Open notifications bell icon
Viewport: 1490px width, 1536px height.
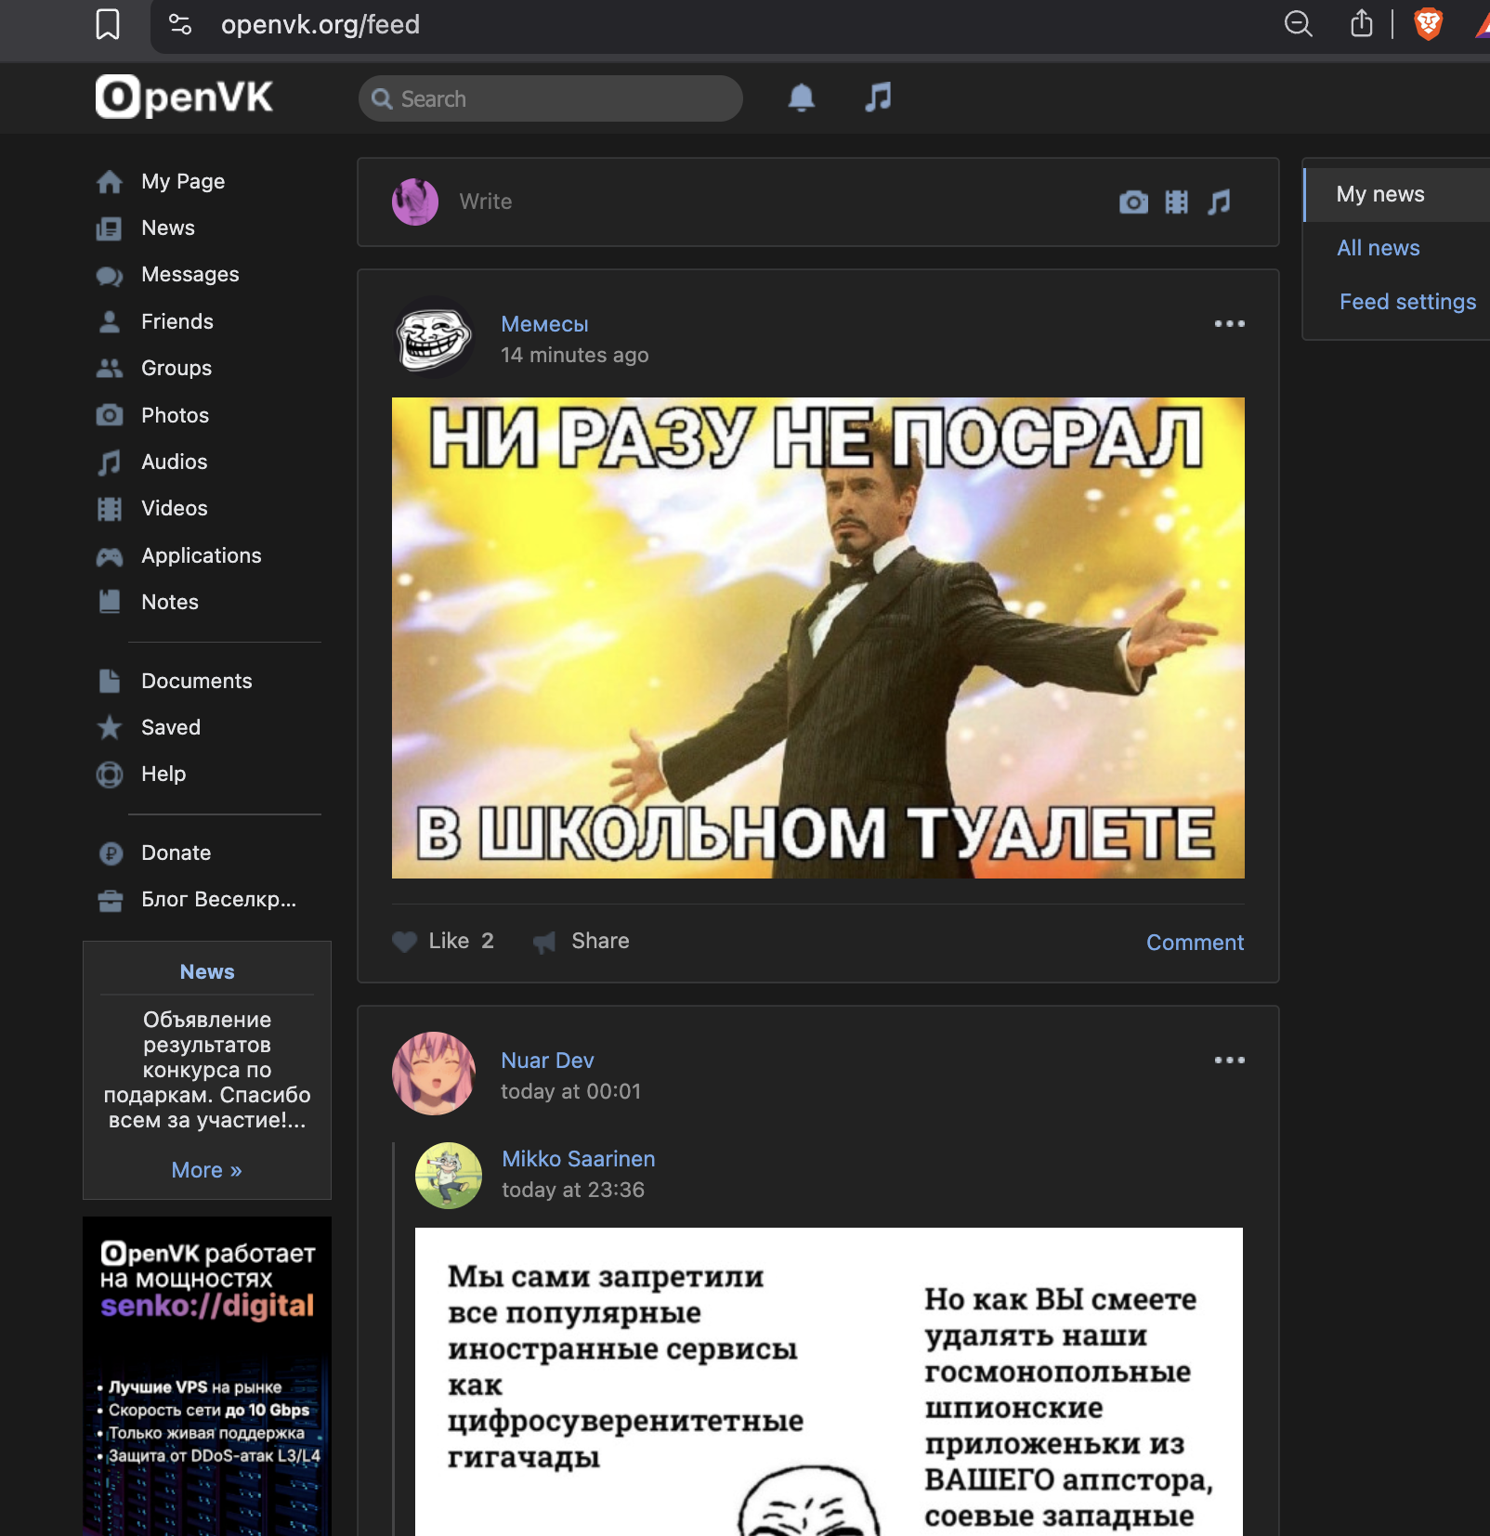tap(801, 98)
